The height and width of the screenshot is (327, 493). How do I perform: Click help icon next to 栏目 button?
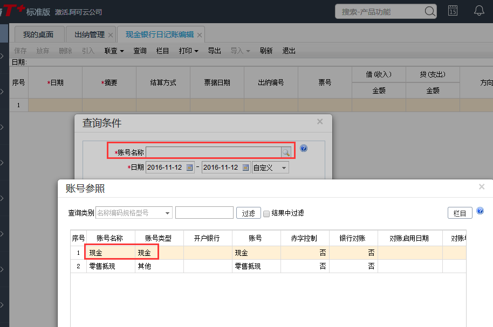(480, 211)
